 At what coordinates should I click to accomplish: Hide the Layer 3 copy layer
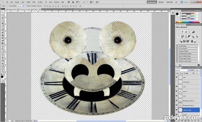pos(176,110)
